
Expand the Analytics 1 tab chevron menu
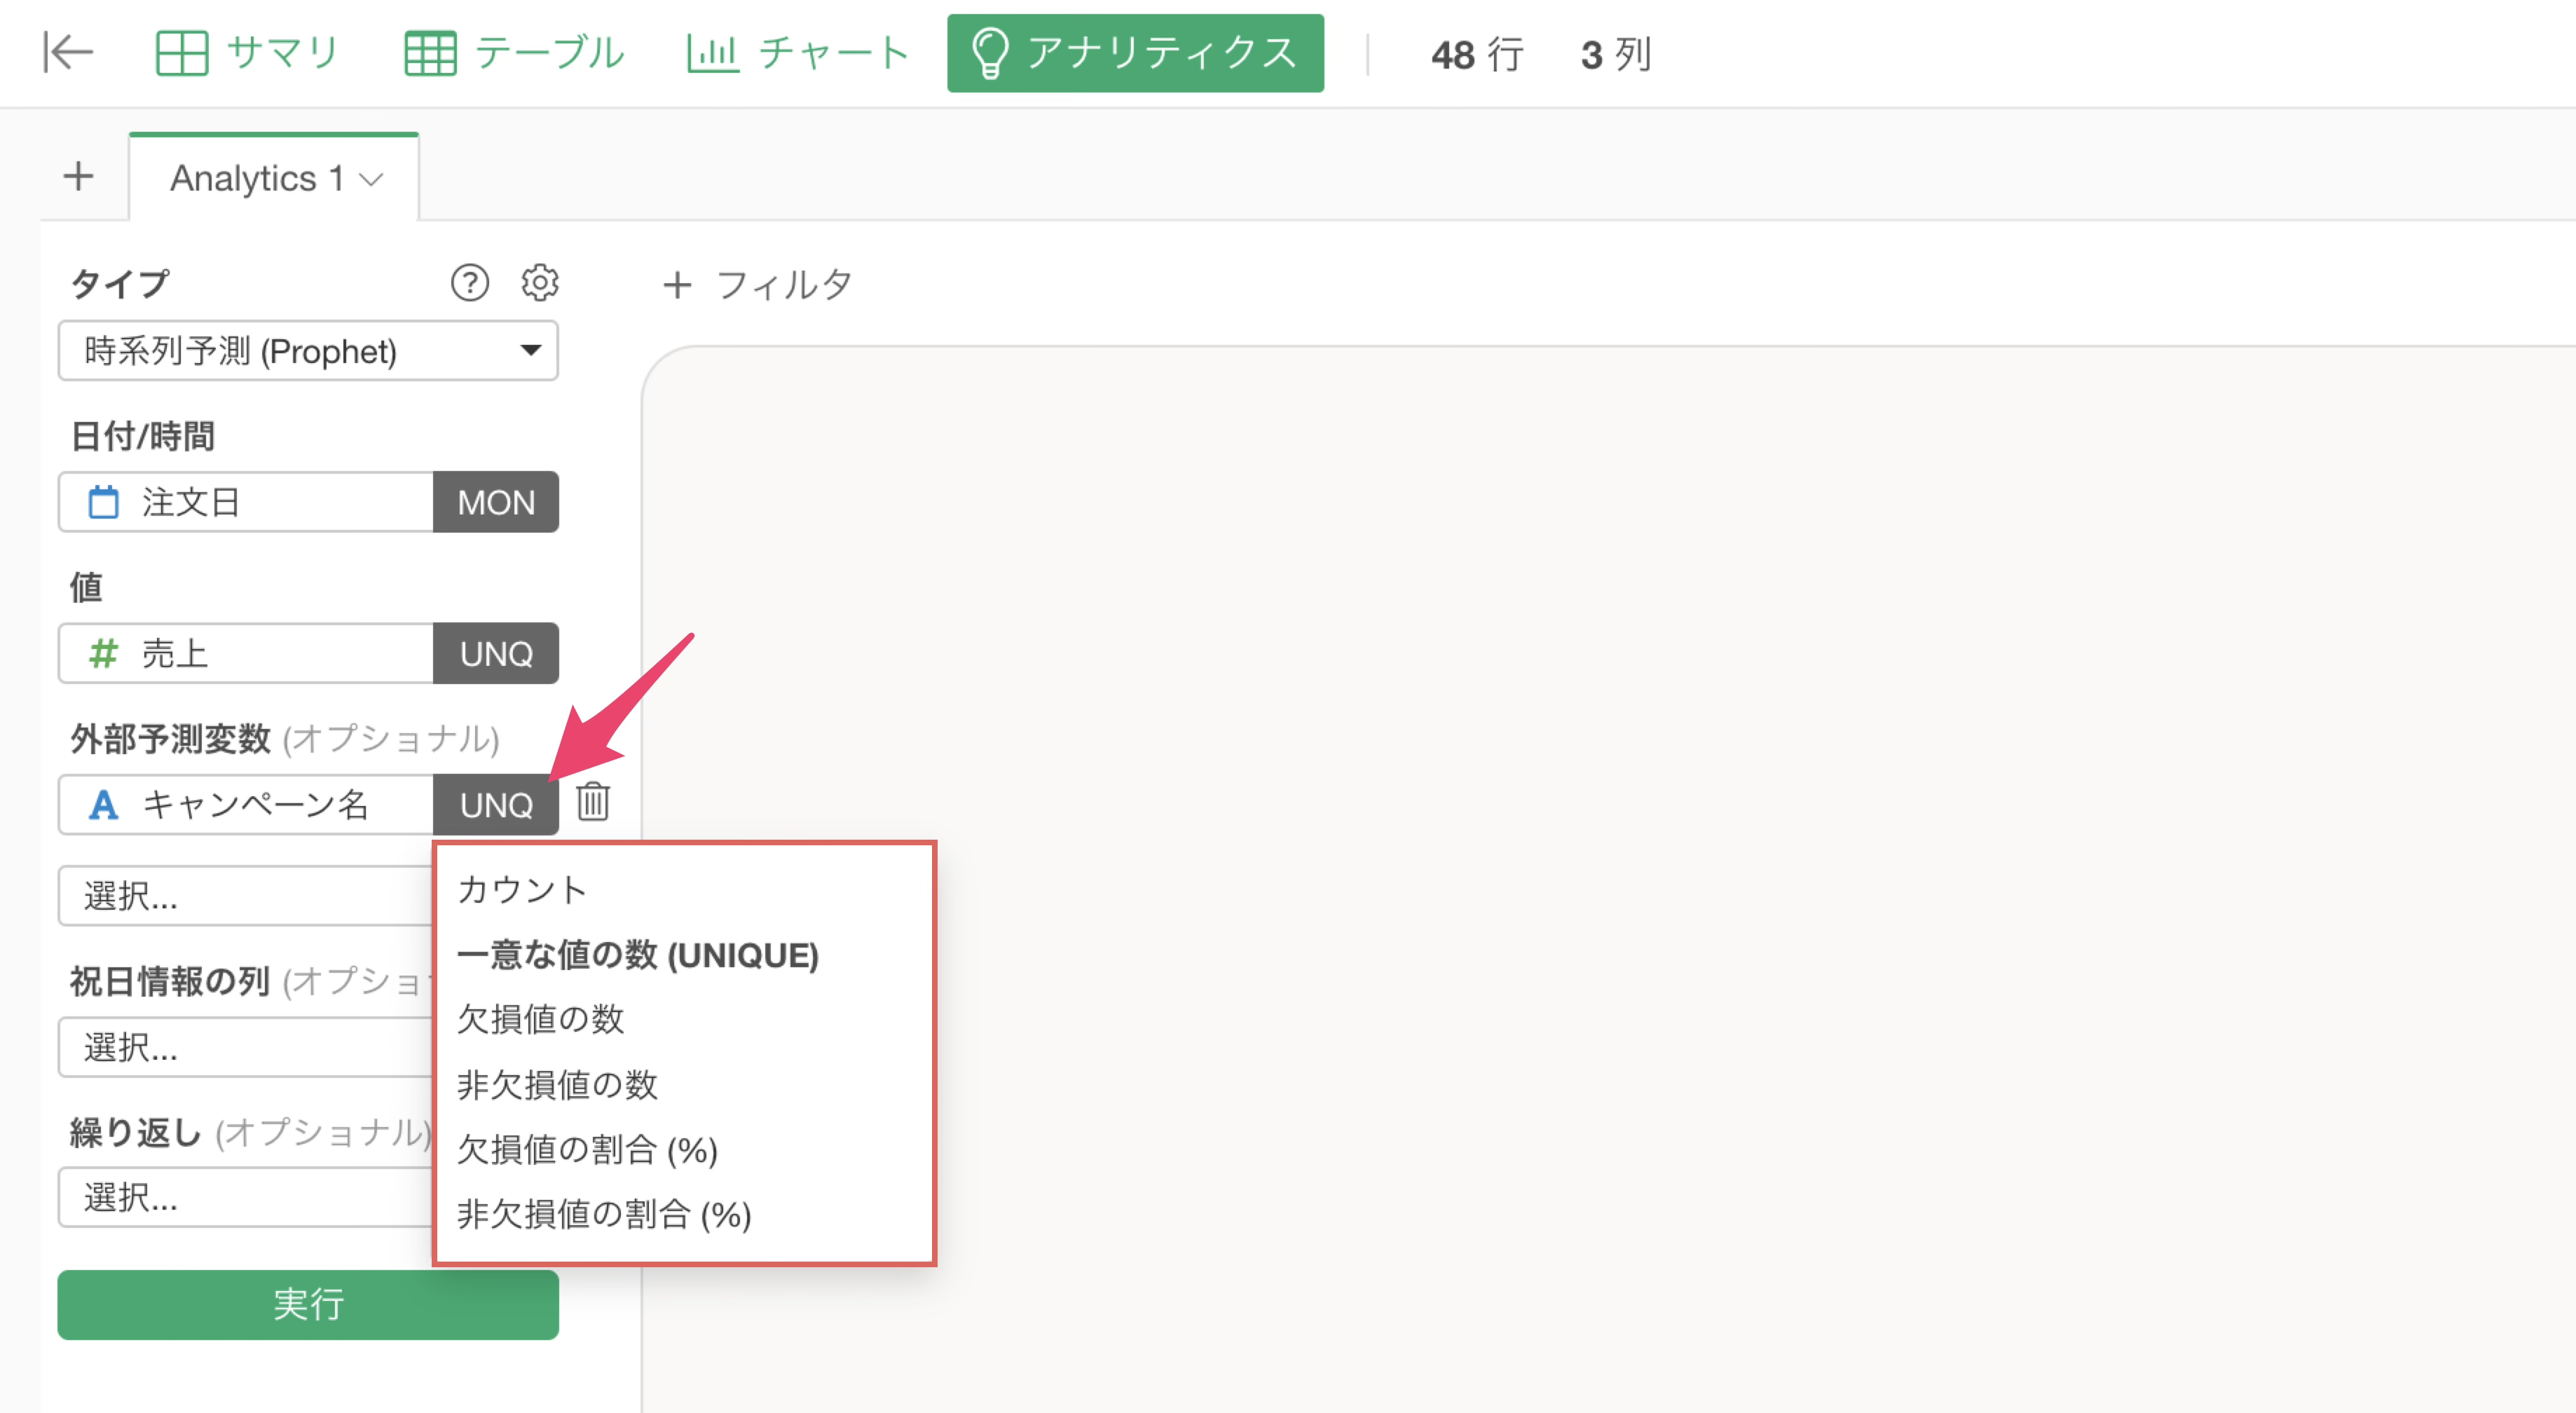[x=371, y=180]
